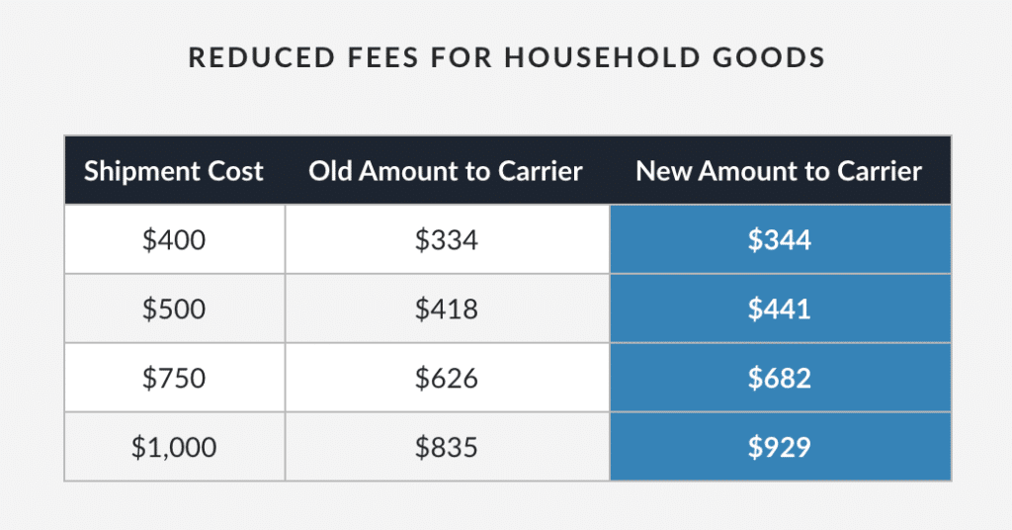Select the $334 old amount cell

(x=446, y=239)
